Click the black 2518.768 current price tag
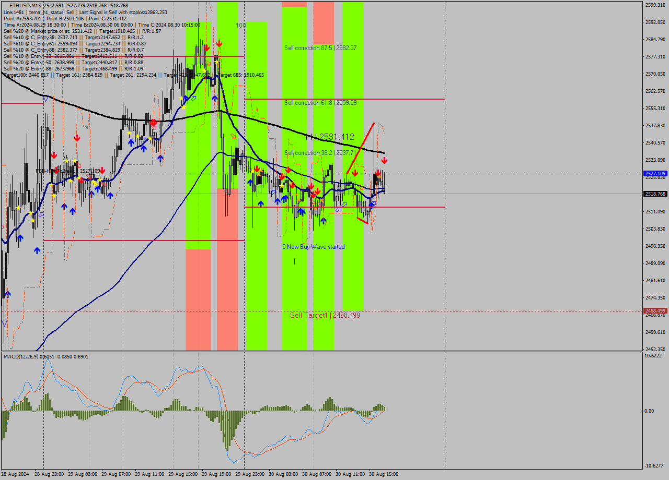This screenshot has height=480, width=669. 655,194
